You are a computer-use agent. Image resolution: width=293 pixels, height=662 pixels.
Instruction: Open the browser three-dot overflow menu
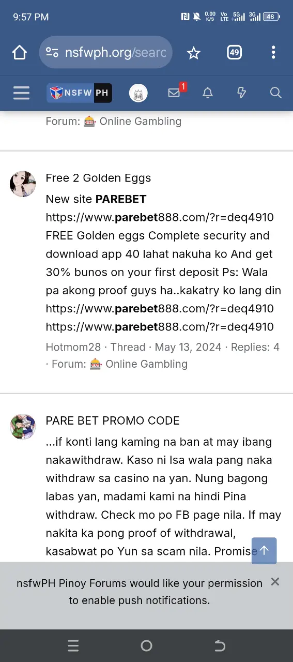(273, 53)
